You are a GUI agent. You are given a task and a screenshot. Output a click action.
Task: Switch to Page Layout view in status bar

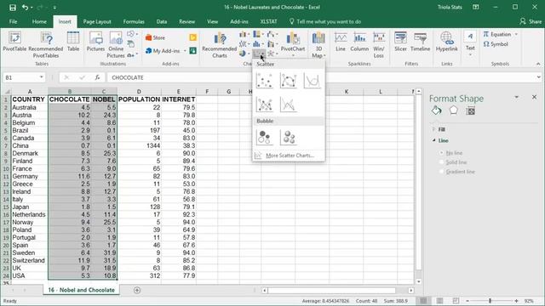click(x=439, y=301)
